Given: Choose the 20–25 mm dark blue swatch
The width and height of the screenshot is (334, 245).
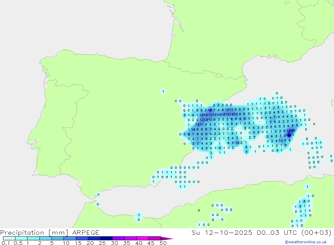Looking at the screenshot, I should pyautogui.click(x=94, y=238).
